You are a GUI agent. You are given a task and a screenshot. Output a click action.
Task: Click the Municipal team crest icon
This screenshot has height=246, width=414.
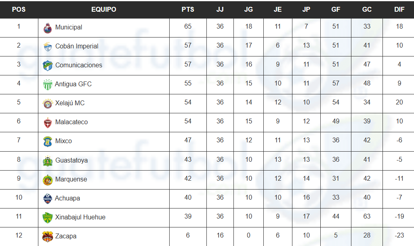coord(48,28)
